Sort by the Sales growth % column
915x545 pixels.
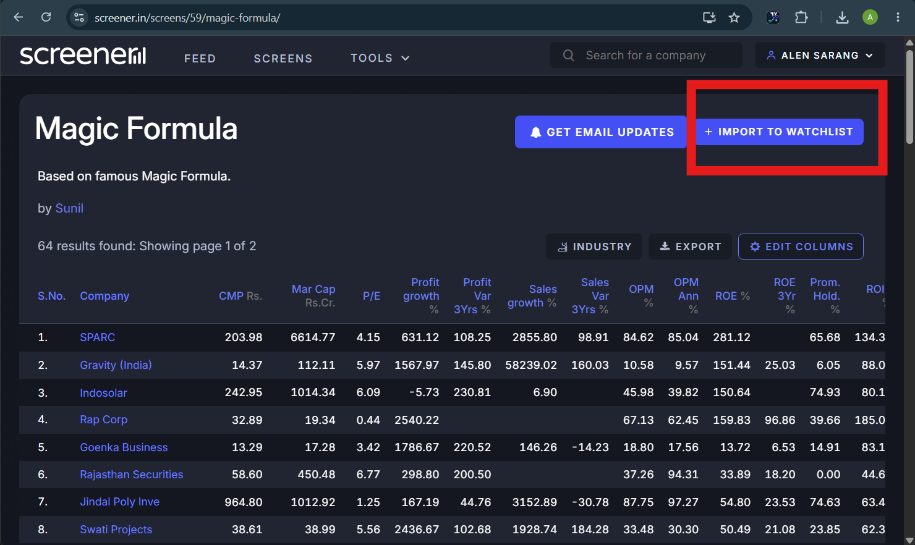tap(532, 296)
